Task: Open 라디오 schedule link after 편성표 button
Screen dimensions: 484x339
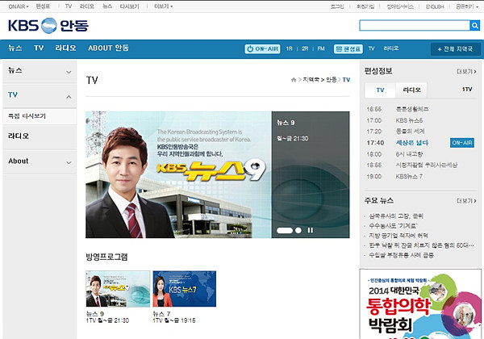Action: tap(391, 48)
